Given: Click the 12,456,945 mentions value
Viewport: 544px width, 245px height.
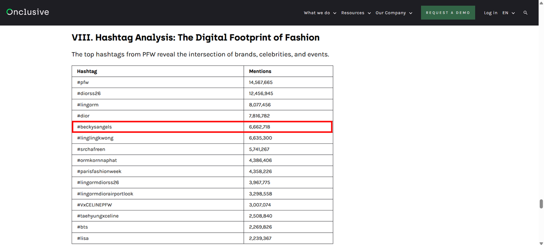Looking at the screenshot, I should click(261, 93).
